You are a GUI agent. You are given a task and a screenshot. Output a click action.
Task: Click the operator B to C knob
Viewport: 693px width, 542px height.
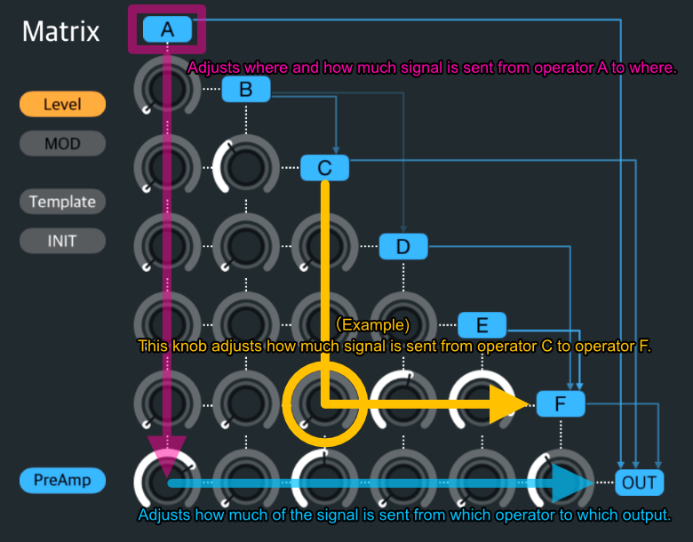point(246,168)
